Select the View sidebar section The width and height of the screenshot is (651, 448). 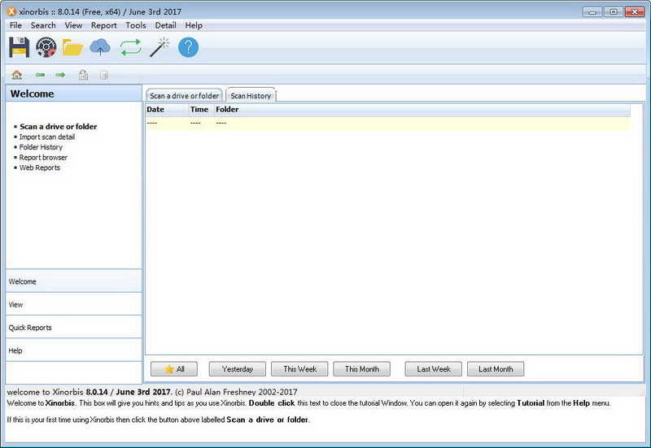click(73, 304)
